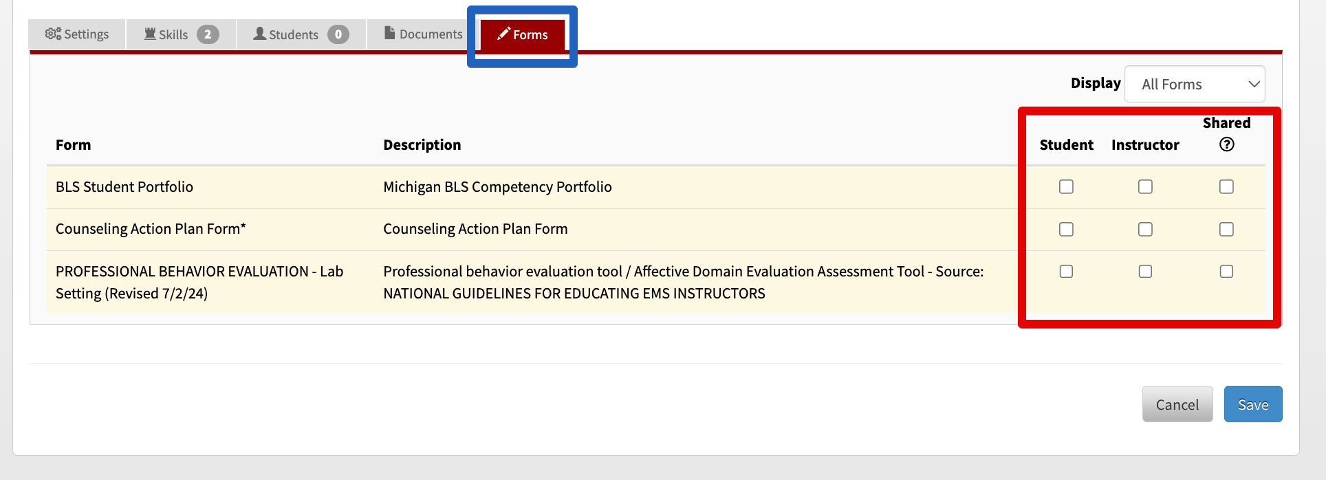The image size is (1326, 480).
Task: Click the gears icon on the Settings tab
Action: 53,34
